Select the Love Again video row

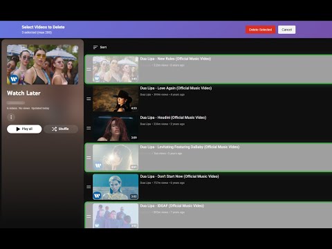coord(208,99)
